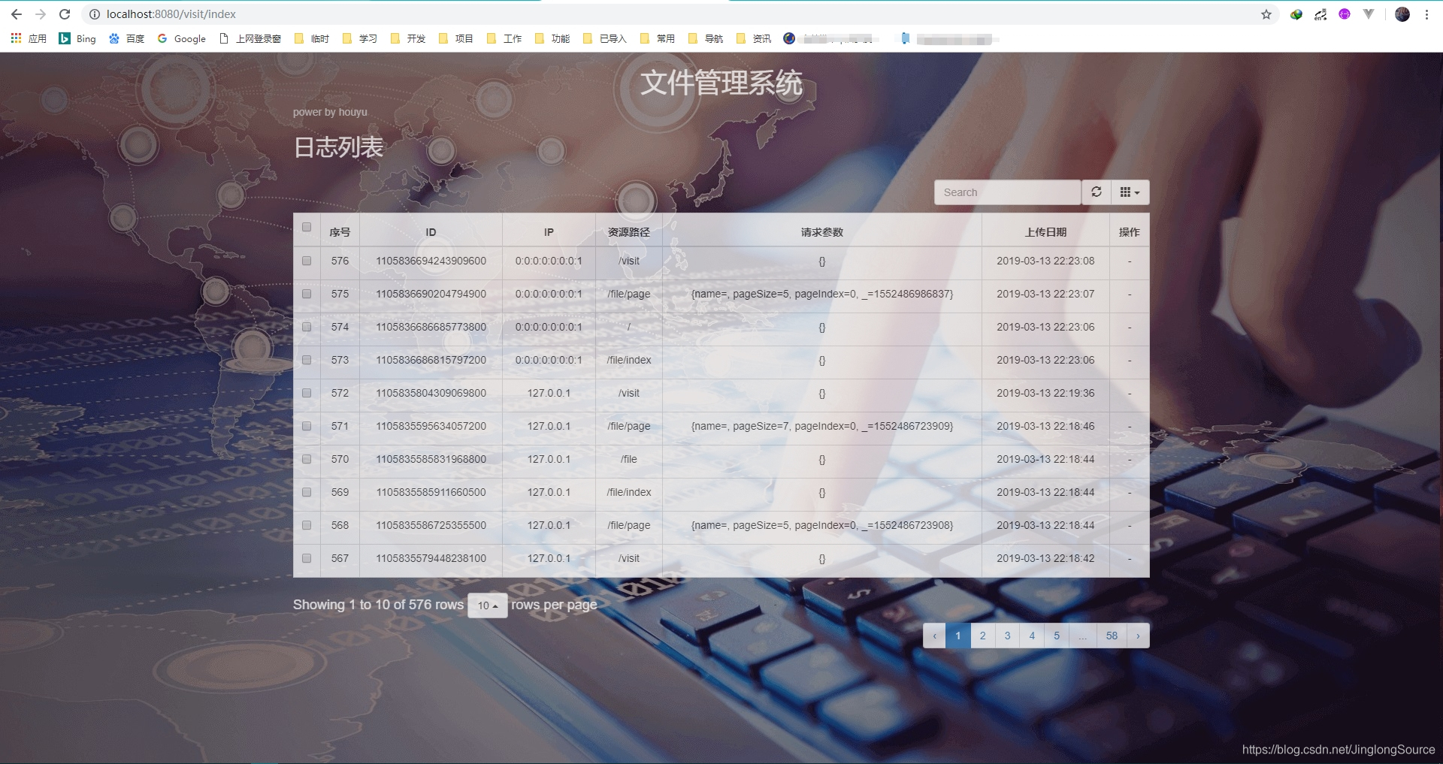Go to pagination page 5

1057,636
